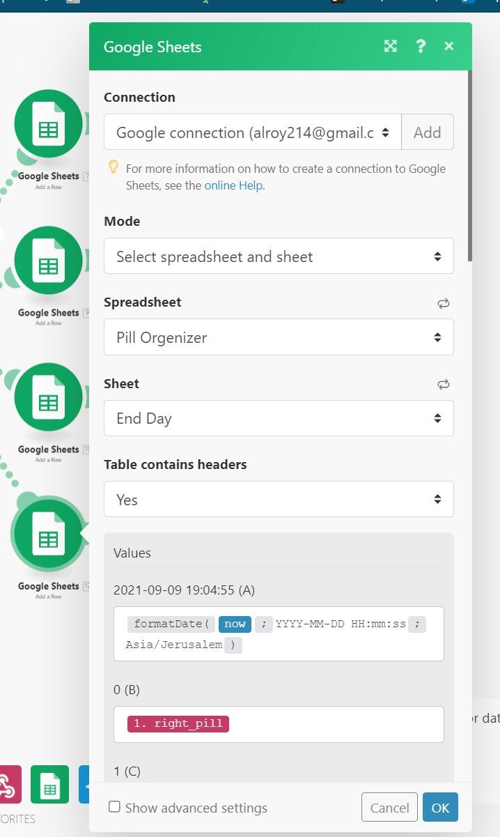500x837 pixels.
Task: Click the Add connection button
Action: (x=428, y=132)
